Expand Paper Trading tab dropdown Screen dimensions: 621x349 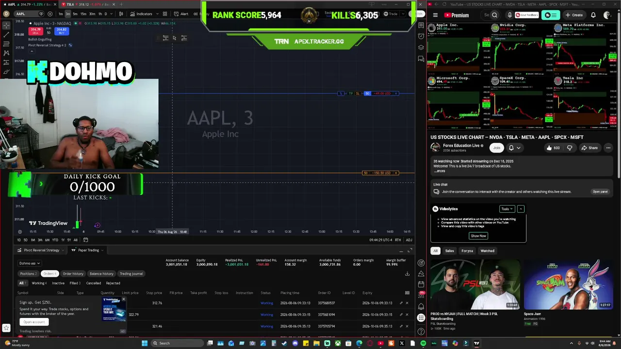pos(102,250)
